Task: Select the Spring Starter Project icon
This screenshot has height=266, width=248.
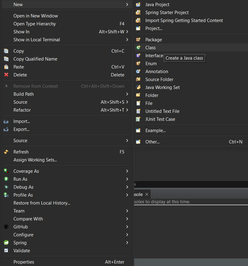Action: (x=138, y=12)
